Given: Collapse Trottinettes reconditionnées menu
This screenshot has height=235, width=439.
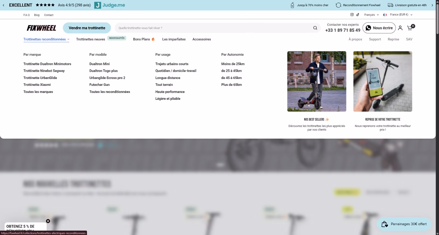Looking at the screenshot, I should coord(46,39).
